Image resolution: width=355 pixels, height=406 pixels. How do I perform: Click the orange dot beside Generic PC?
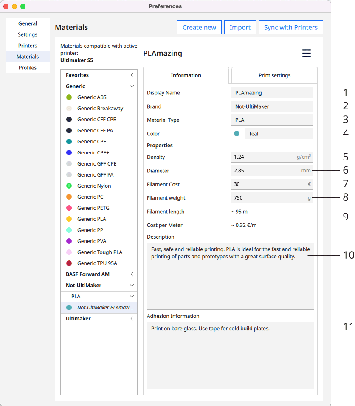pos(69,197)
